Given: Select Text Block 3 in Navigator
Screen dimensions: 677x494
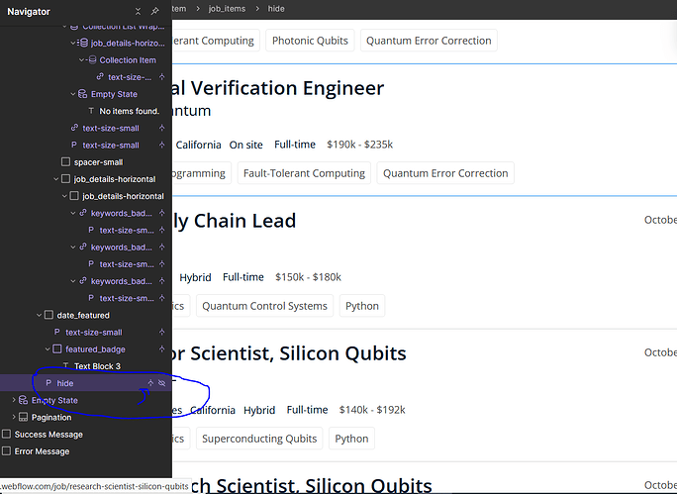Looking at the screenshot, I should tap(97, 366).
